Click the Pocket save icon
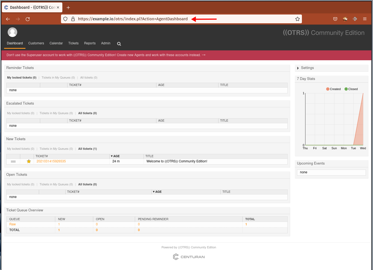The image size is (373, 270). [x=335, y=19]
